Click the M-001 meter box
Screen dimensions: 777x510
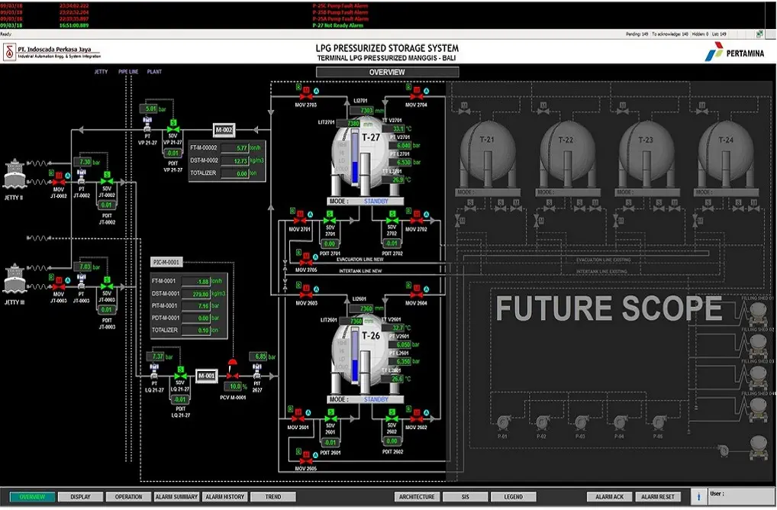coord(206,376)
